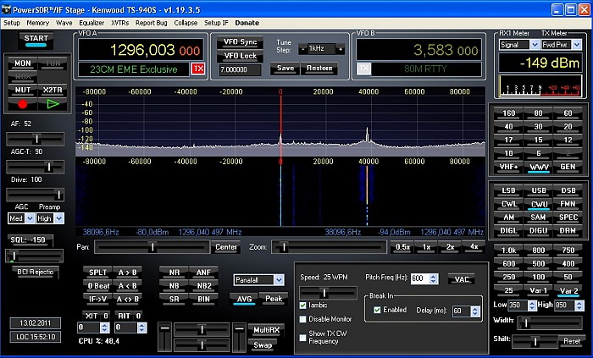The image size is (593, 358).
Task: Open the XVTRs menu
Action: coord(120,23)
